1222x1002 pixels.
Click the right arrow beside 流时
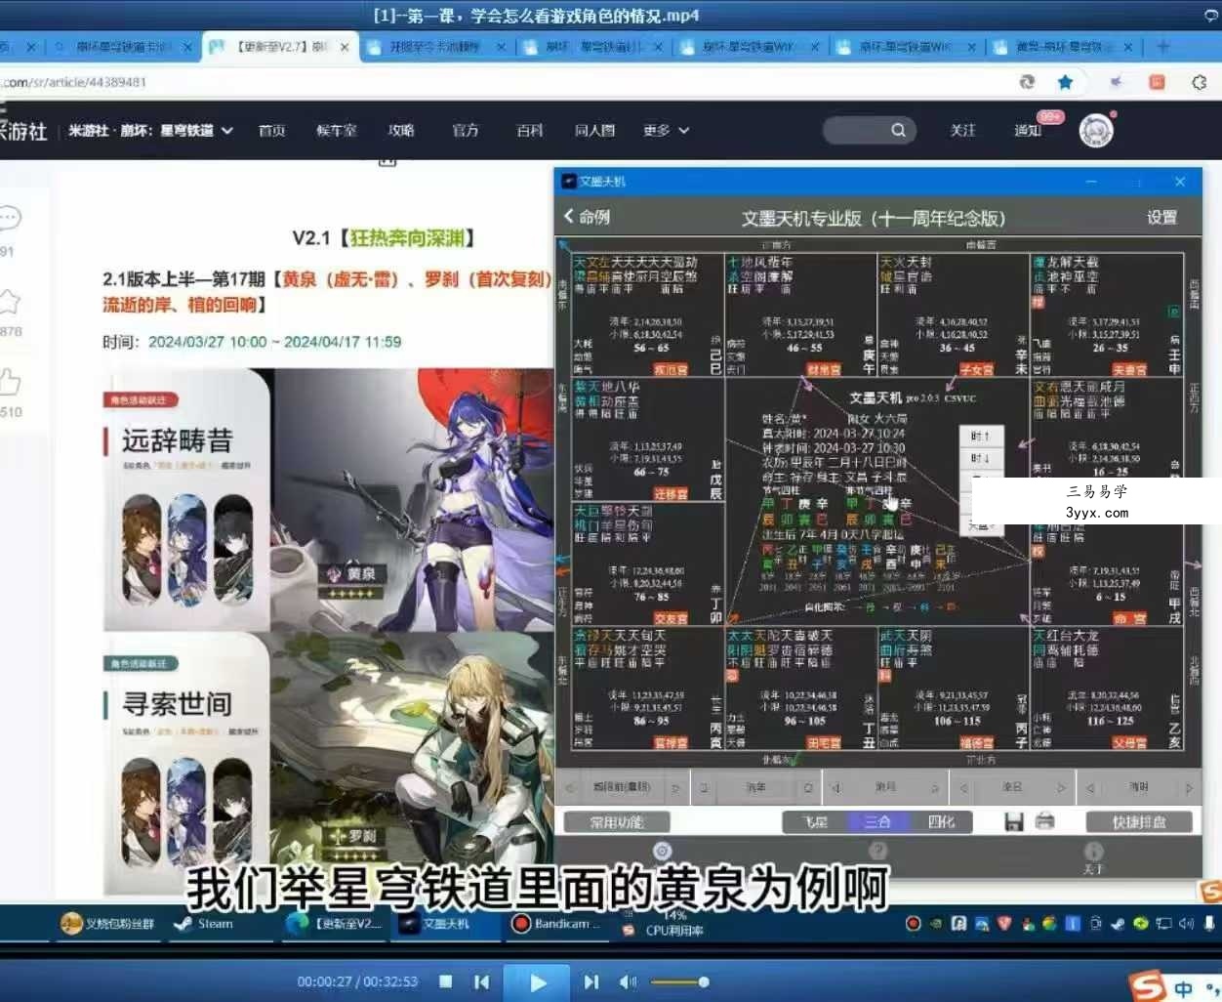[1188, 787]
